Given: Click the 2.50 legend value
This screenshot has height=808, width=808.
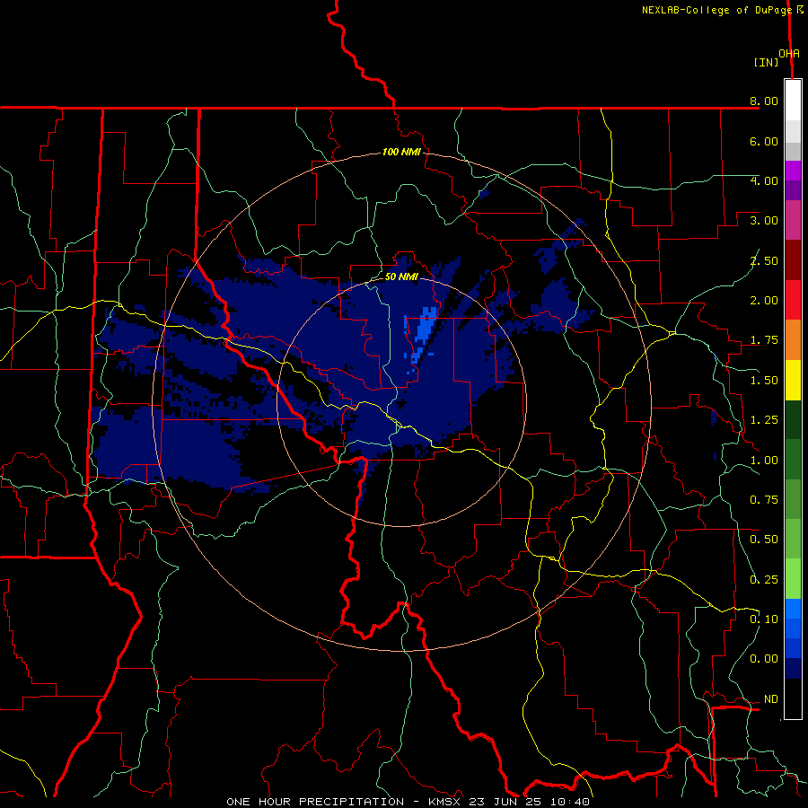Looking at the screenshot, I should coord(764,260).
